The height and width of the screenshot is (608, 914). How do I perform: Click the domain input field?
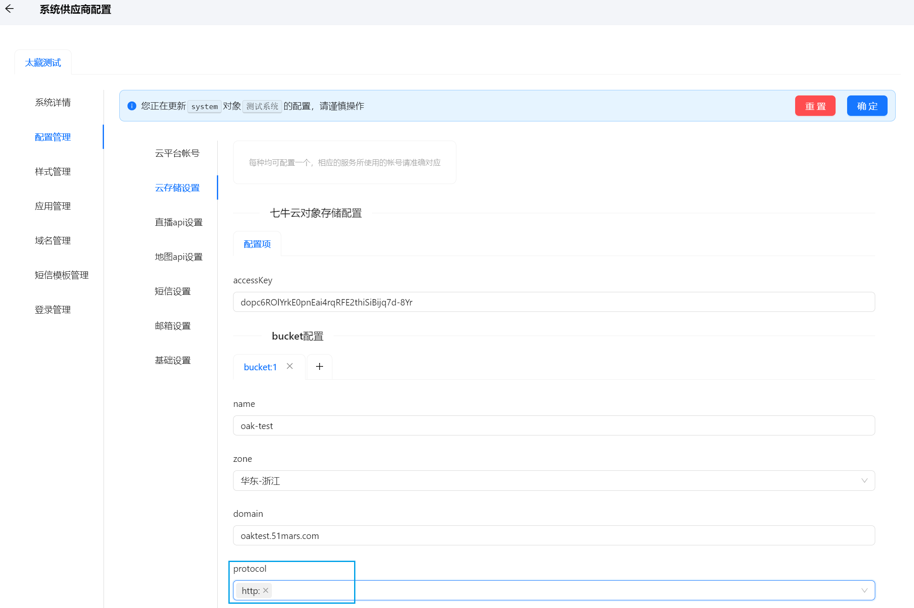coord(554,536)
